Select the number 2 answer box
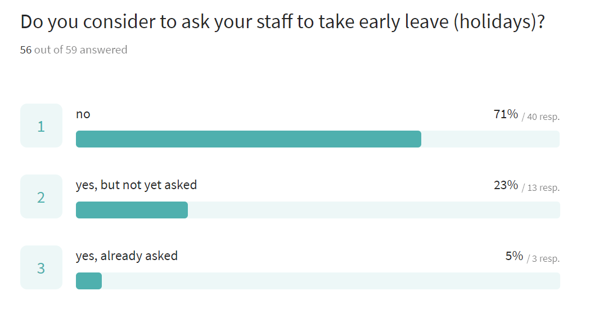608x313 pixels. [x=41, y=196]
